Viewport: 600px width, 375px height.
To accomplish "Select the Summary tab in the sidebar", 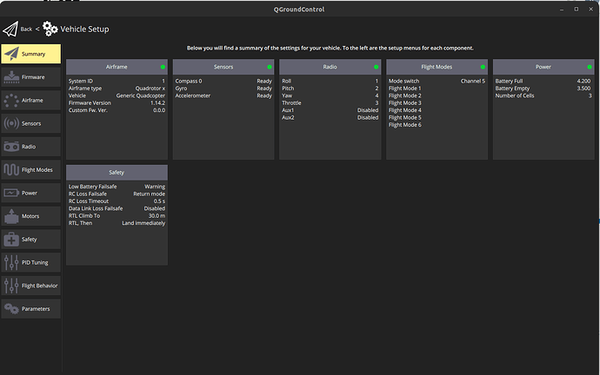I will [x=30, y=54].
